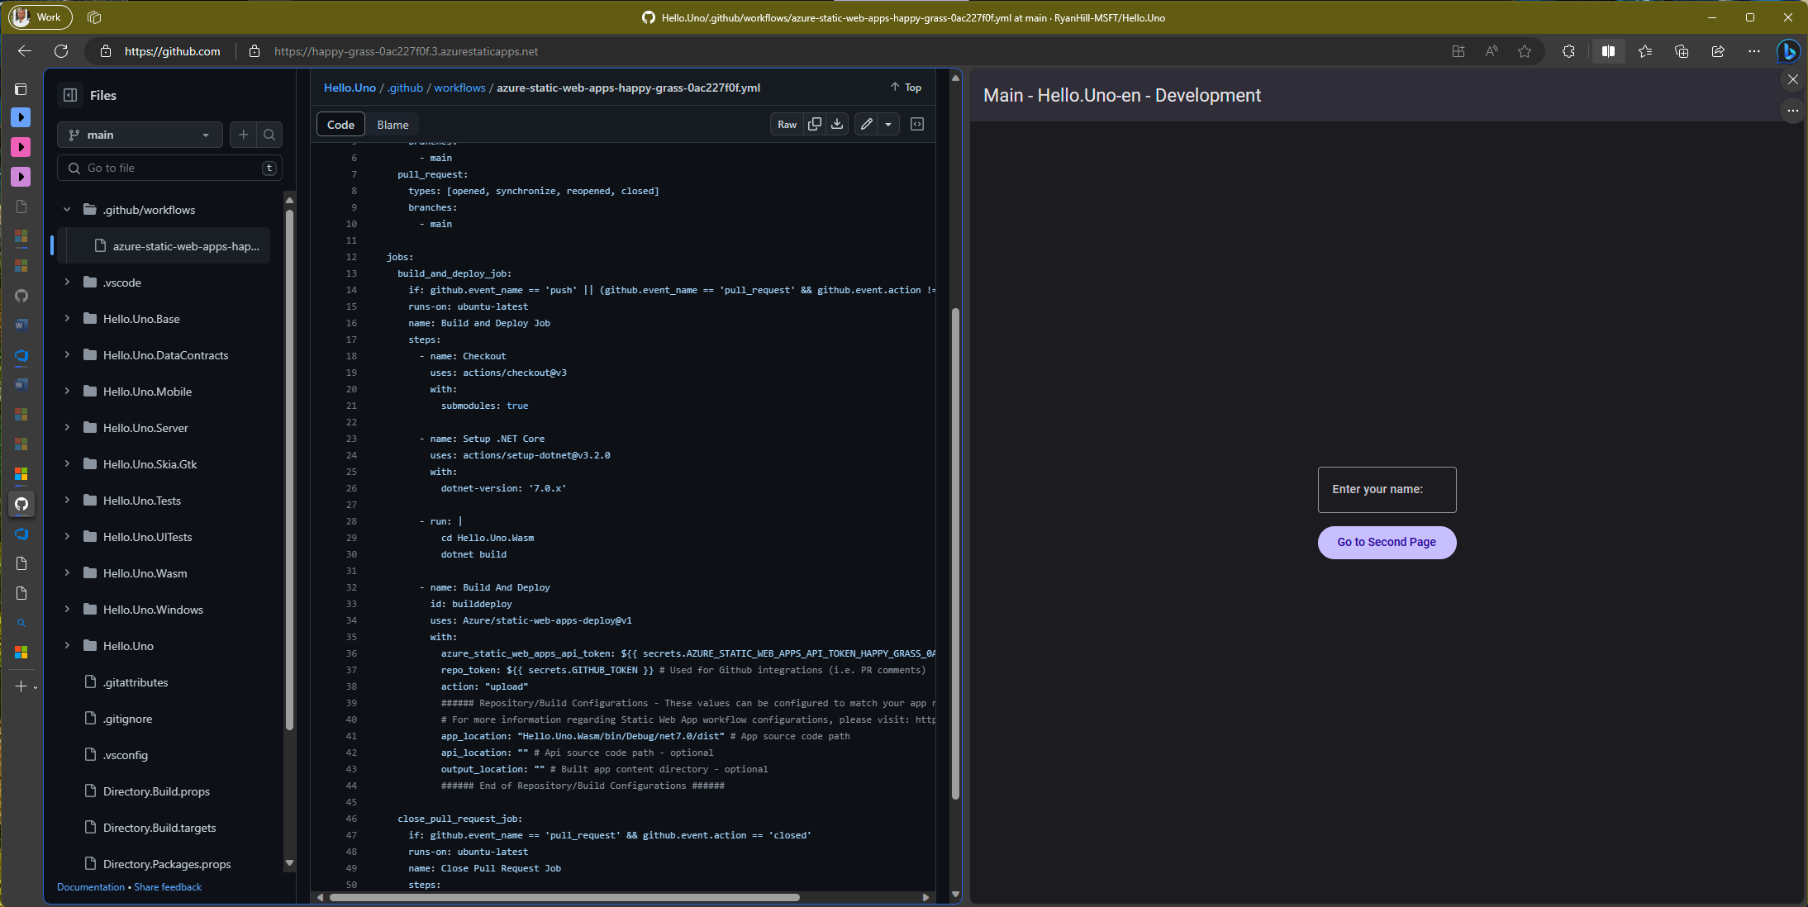Copy raw file contents icon
The height and width of the screenshot is (907, 1808).
tap(815, 124)
